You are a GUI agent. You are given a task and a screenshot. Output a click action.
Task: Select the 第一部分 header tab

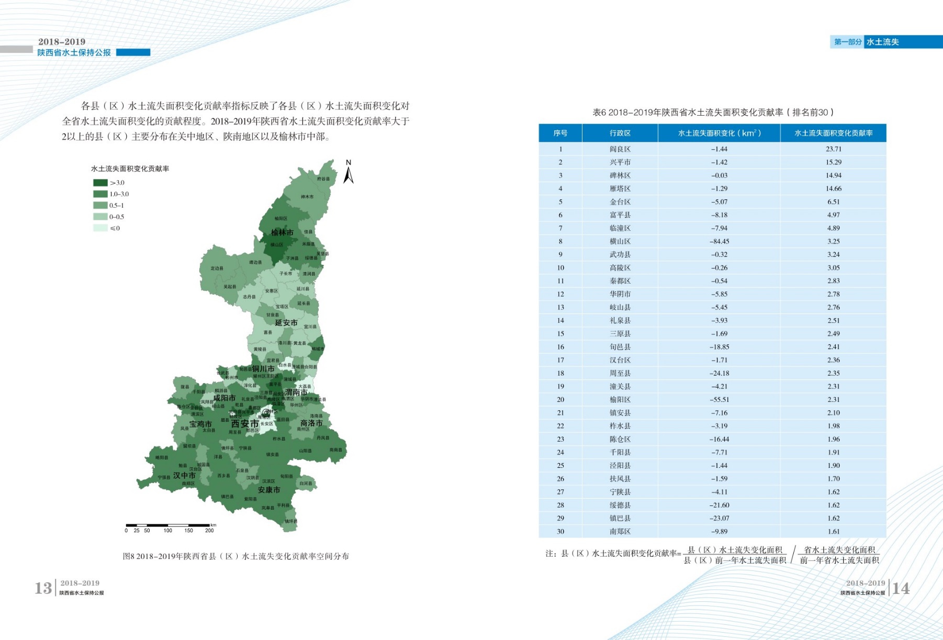point(847,42)
